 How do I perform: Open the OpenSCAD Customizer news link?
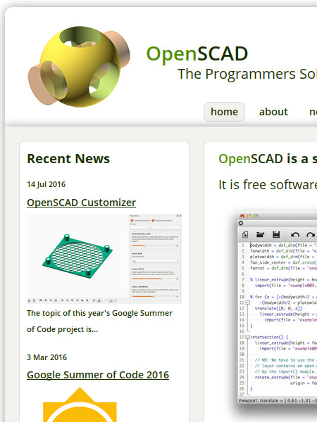click(x=82, y=203)
